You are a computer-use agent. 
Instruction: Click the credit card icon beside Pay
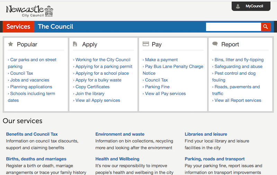click(146, 44)
